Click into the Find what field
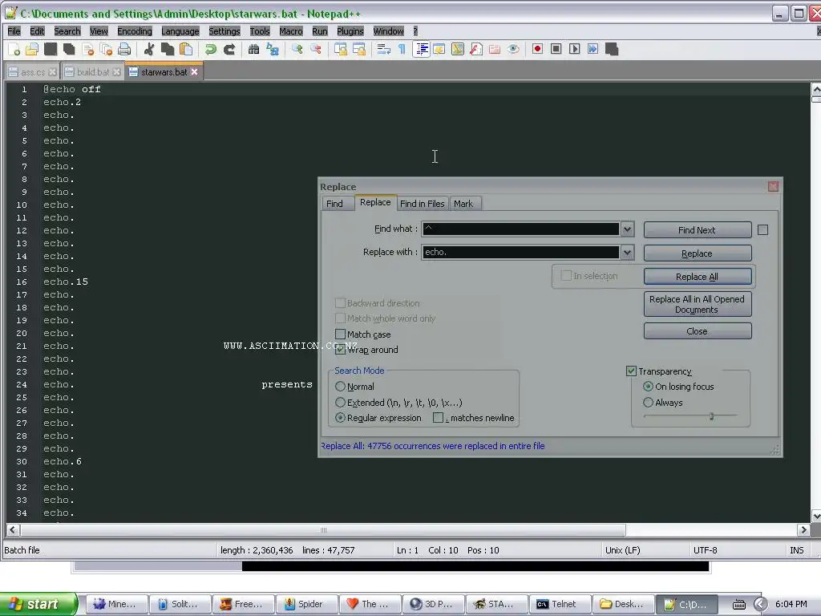Image resolution: width=821 pixels, height=616 pixels. coord(521,229)
